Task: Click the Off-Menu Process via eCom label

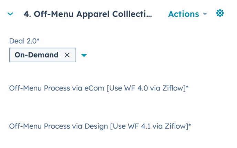Action: click(99, 88)
